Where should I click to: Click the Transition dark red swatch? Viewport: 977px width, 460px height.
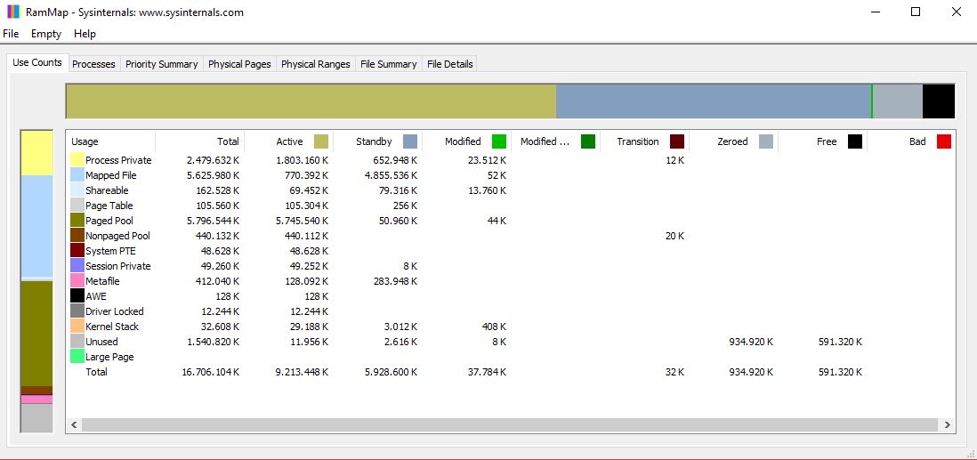(677, 141)
